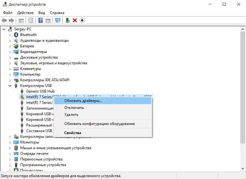Click the Back arrow toolbar icon
Viewport: 246px width, 179px height.
click(5, 20)
